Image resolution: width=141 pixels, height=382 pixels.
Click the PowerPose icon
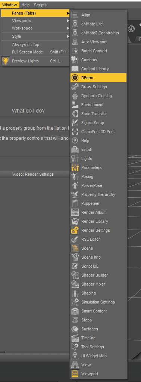pos(75,185)
